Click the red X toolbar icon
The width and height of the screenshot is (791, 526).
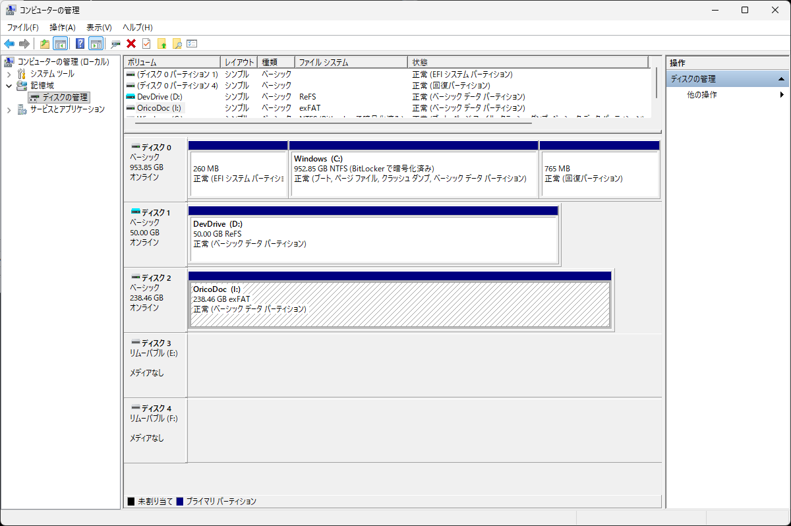[x=130, y=44]
